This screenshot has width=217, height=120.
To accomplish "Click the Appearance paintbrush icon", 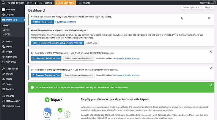I will pos(4,69).
